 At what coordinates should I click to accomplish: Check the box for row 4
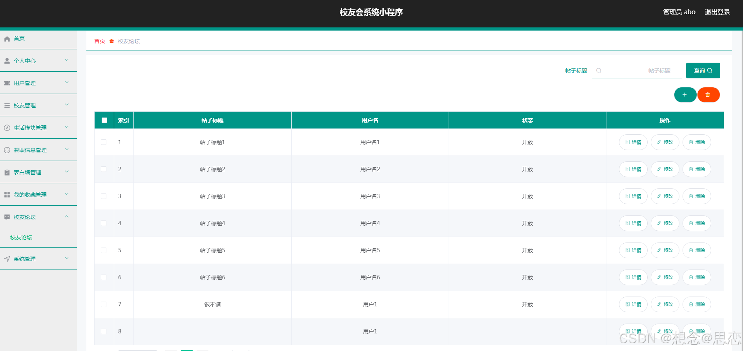(104, 223)
